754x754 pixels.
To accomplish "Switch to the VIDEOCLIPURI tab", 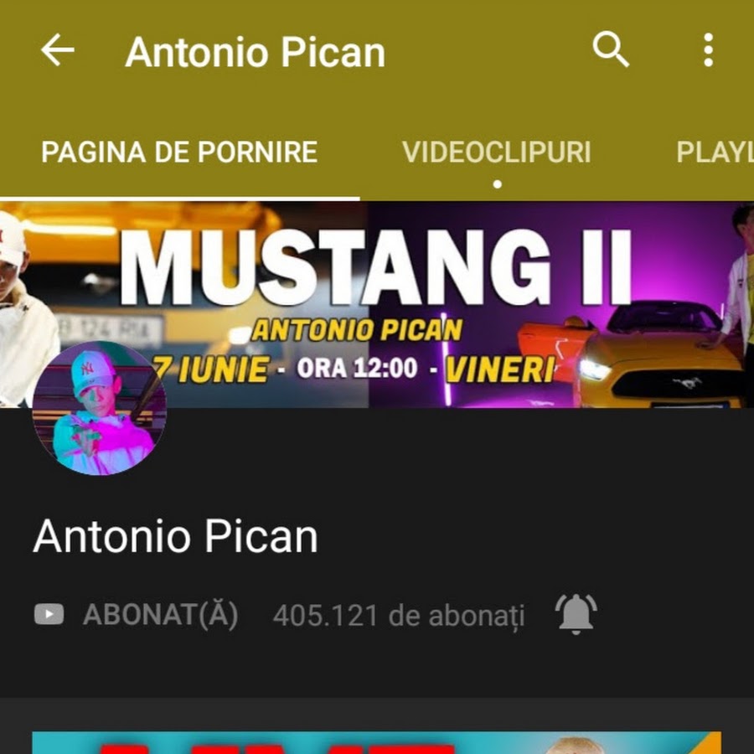I will click(x=496, y=152).
